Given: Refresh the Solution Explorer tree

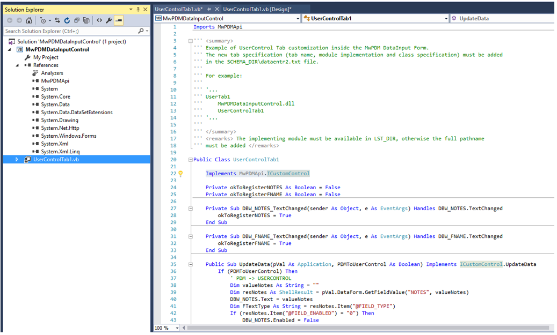Looking at the screenshot, I should tap(67, 20).
